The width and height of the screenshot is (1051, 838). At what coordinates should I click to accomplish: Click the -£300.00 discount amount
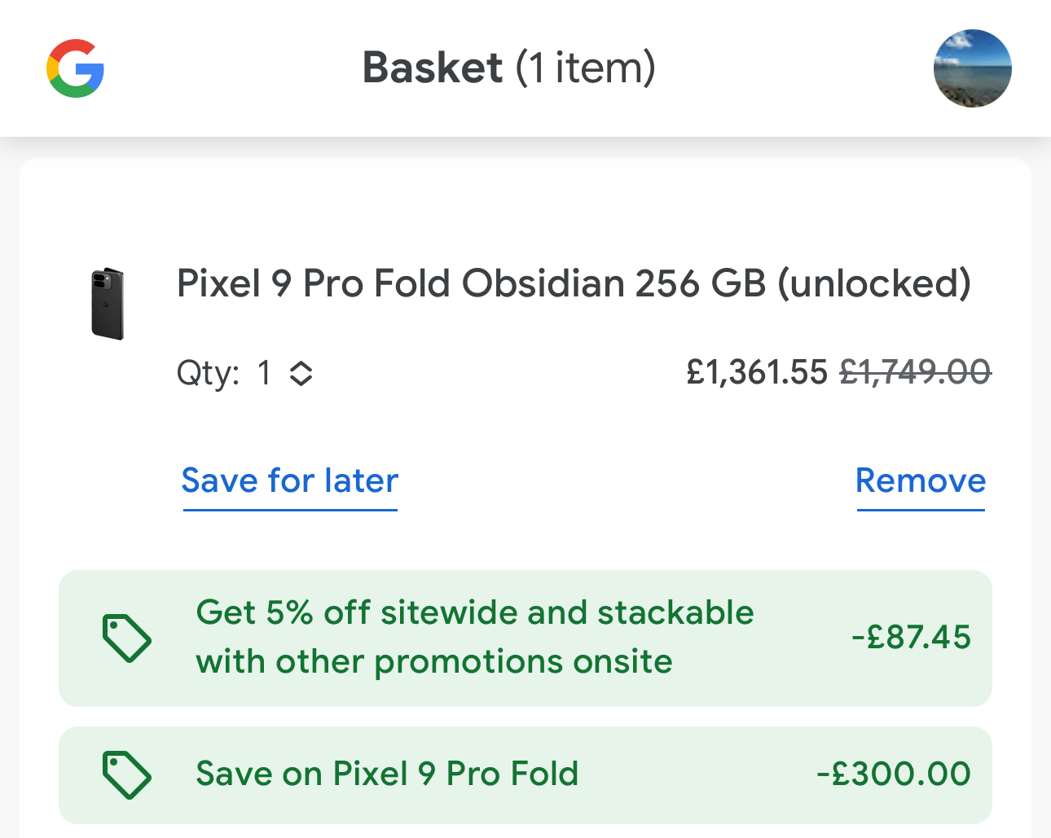tap(893, 774)
